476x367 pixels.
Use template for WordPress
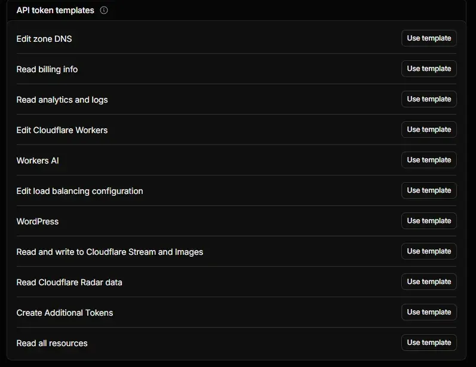click(429, 221)
